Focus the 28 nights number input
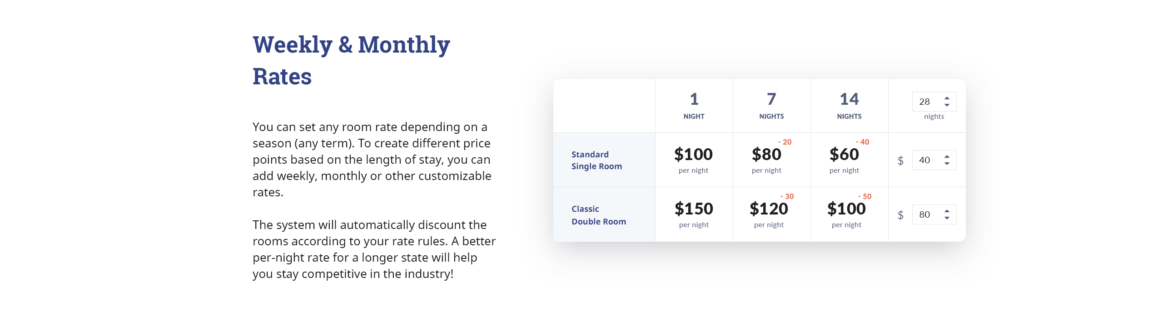Screen dimensions: 1163x331 click(934, 102)
